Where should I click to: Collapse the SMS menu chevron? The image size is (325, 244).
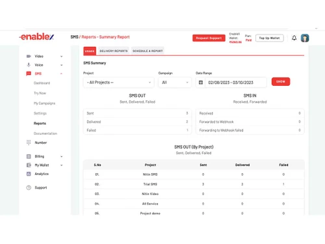coord(62,74)
